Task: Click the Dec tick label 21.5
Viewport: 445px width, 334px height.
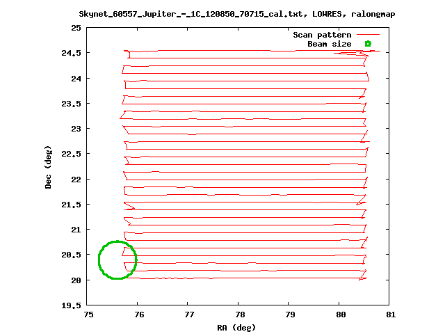Action: point(71,205)
